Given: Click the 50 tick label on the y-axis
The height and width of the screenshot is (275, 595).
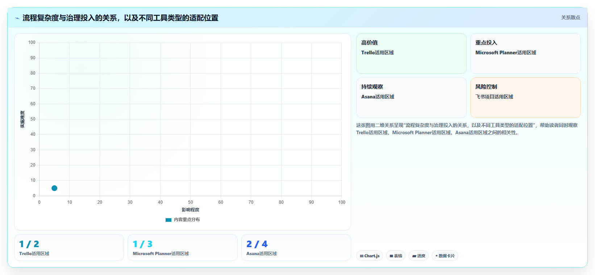Looking at the screenshot, I should [33, 119].
